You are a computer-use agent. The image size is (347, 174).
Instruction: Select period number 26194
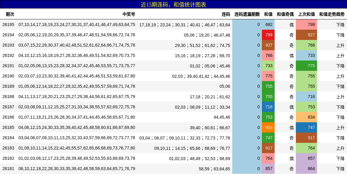click(x=8, y=35)
